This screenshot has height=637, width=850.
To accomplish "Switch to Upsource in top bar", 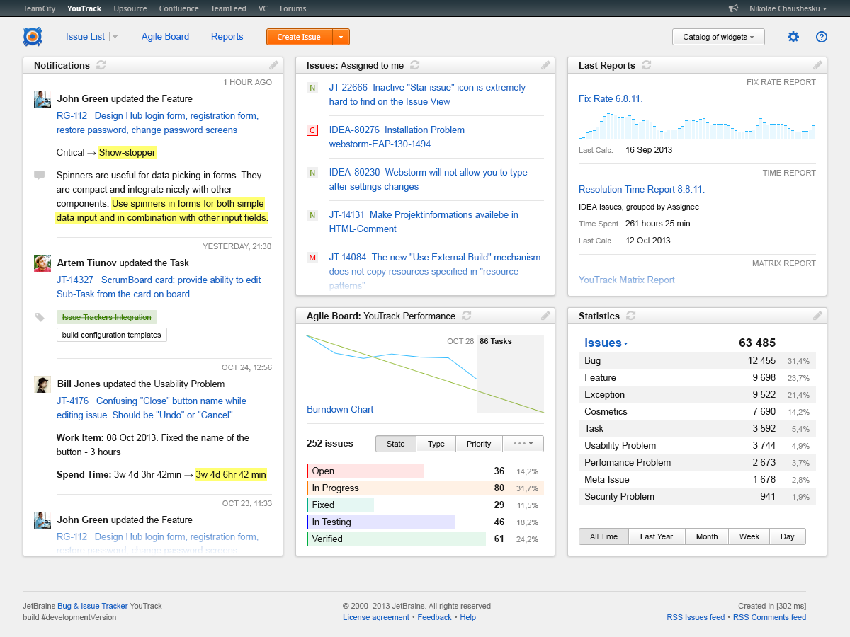I will [130, 8].
